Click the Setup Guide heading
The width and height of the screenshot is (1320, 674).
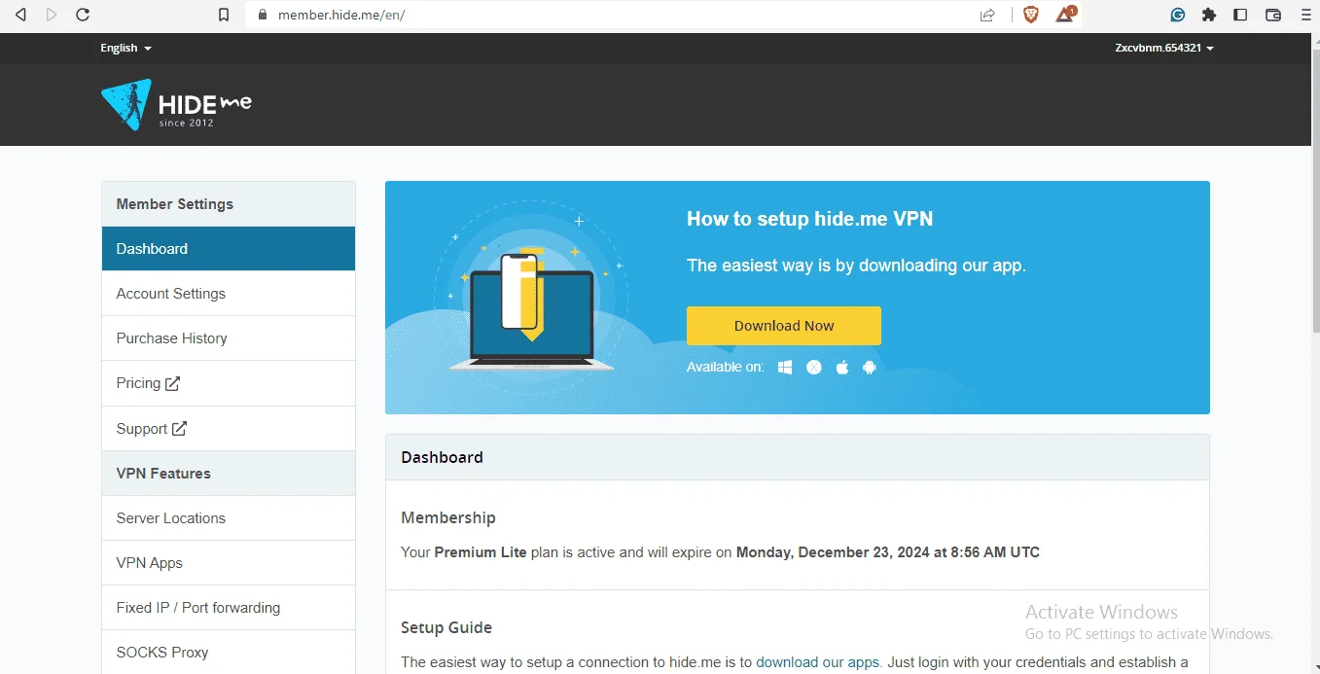click(446, 627)
